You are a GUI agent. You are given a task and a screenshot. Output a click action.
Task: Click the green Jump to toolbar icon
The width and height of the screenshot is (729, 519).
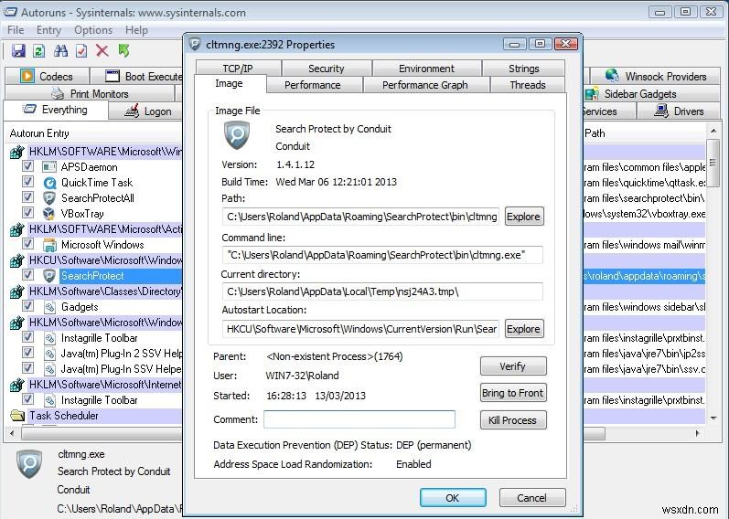click(123, 50)
